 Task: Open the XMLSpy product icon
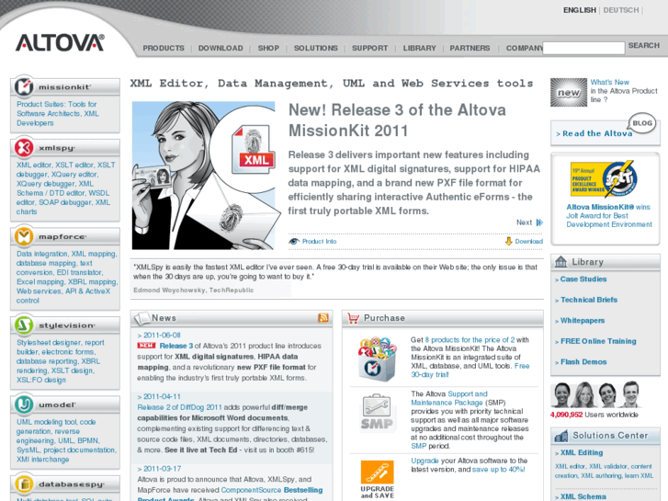[x=24, y=147]
